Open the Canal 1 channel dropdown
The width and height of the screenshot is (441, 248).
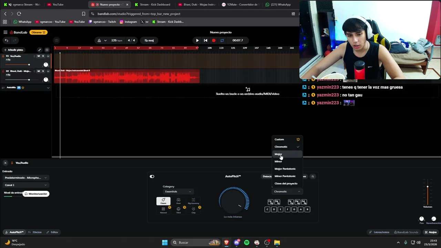25,185
